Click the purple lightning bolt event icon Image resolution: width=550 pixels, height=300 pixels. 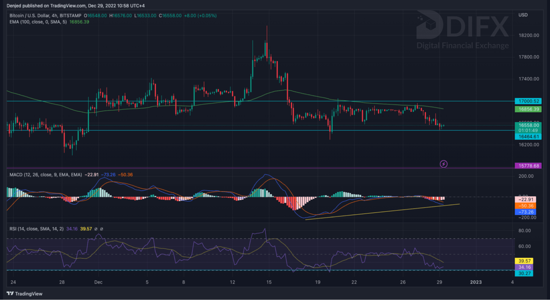tap(444, 164)
